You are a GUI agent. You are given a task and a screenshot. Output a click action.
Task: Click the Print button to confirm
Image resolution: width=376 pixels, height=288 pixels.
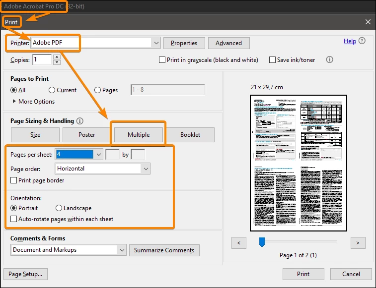[303, 274]
